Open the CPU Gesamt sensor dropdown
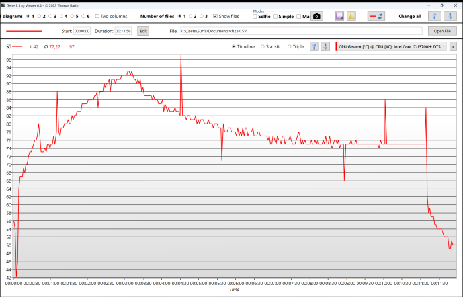This screenshot has width=463, height=297. 393,47
